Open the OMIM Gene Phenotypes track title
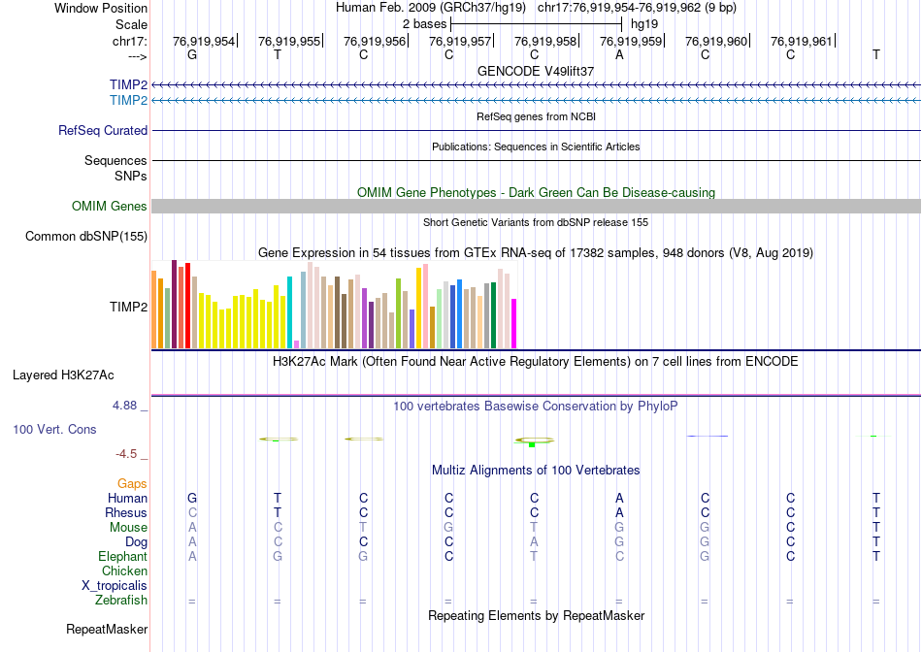 coord(536,192)
